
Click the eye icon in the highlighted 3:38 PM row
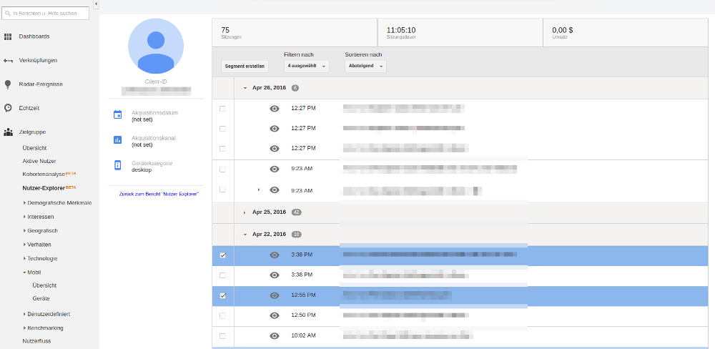coord(274,255)
